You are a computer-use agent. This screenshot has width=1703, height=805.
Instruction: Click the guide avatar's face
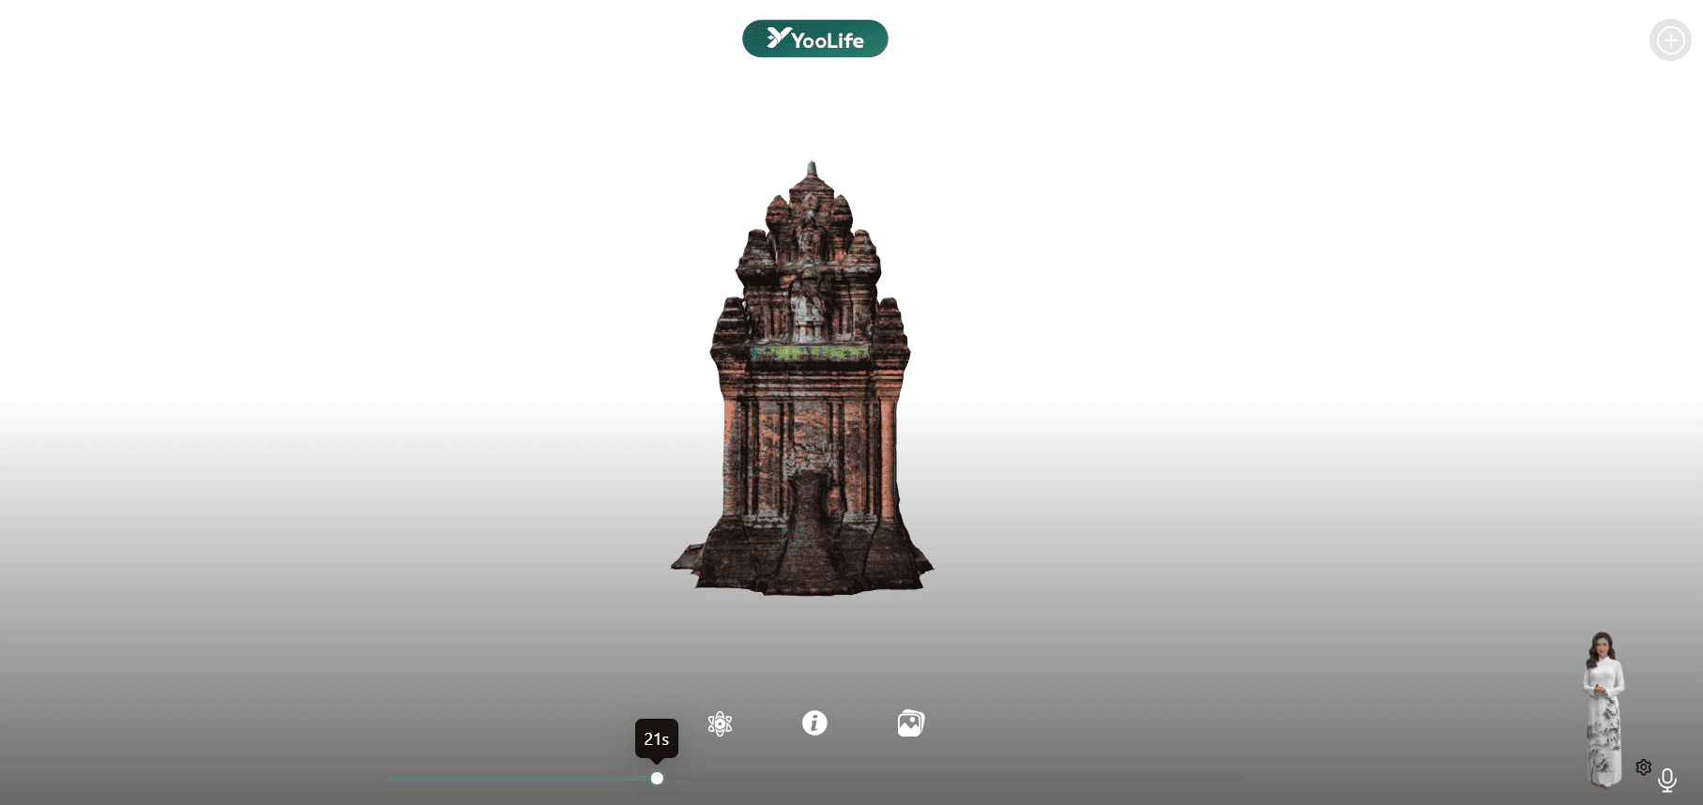tap(1602, 646)
